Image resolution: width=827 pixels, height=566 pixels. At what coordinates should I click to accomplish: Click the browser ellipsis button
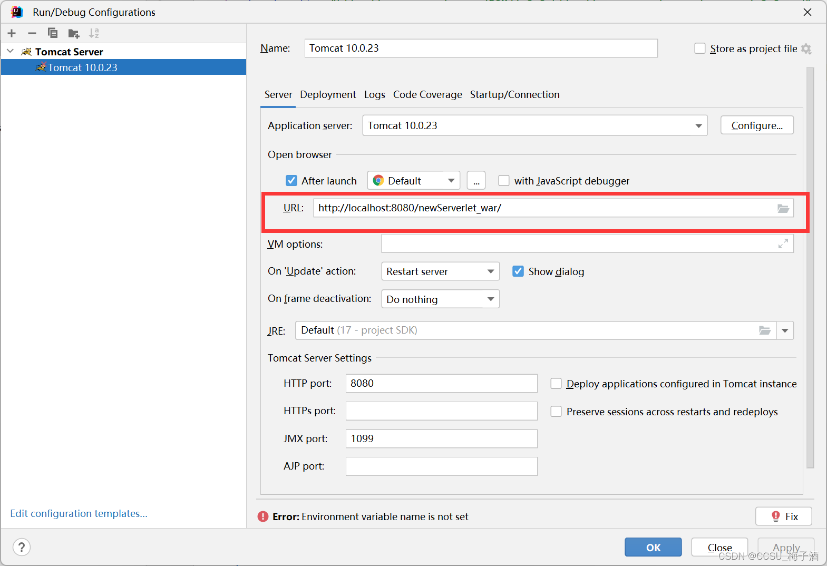(x=476, y=181)
